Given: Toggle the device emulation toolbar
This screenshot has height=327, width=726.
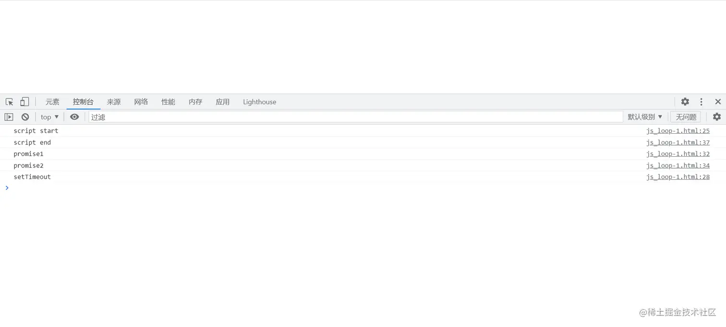Looking at the screenshot, I should click(x=24, y=102).
